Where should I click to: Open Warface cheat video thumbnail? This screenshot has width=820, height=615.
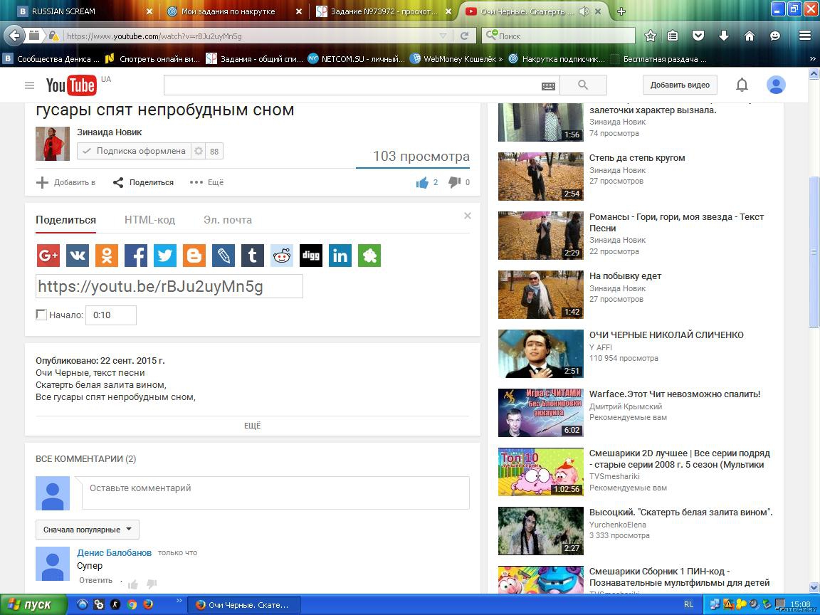541,413
